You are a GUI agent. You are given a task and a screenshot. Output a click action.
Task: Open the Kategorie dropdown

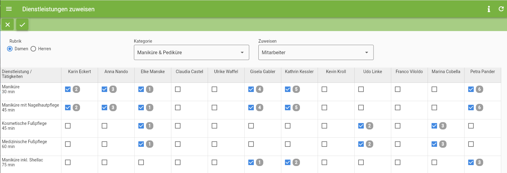pyautogui.click(x=191, y=52)
